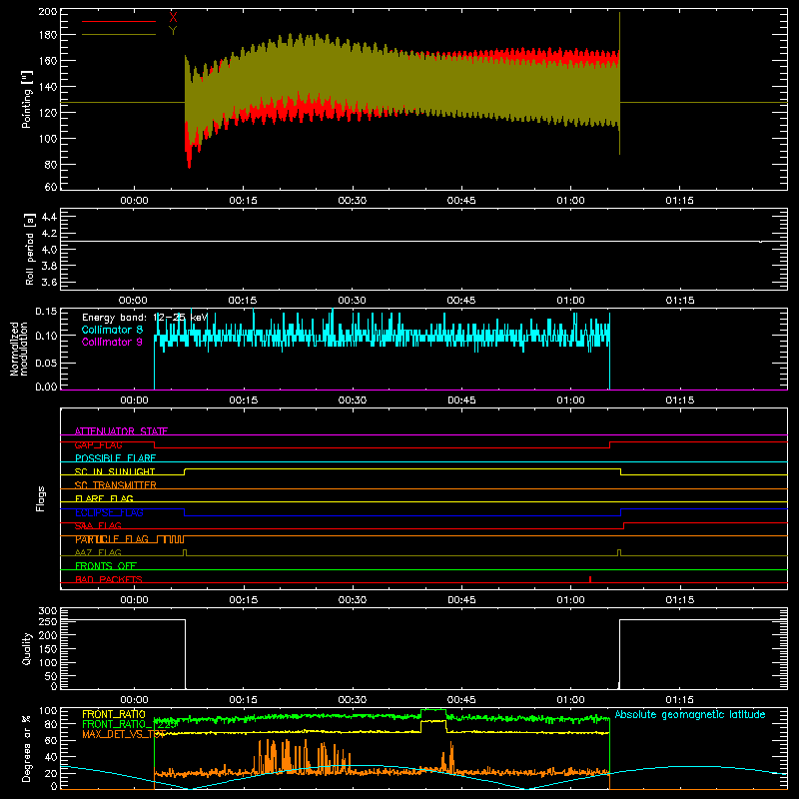Click the Quality drop edge near 00:07
Screen dimensions: 799x799
tap(185, 654)
